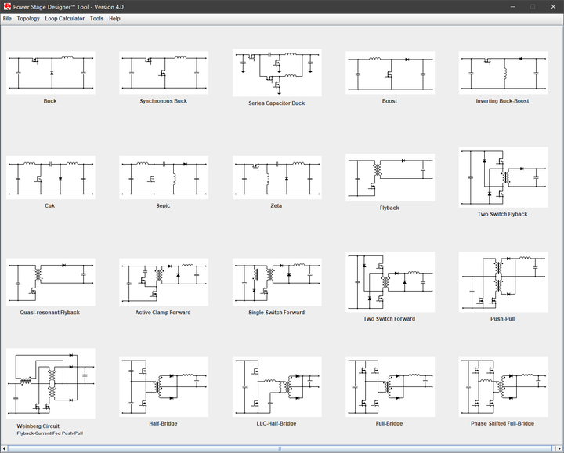Open the Active Clamp Forward schematic
Screen dimensions: 564x453
(x=164, y=282)
